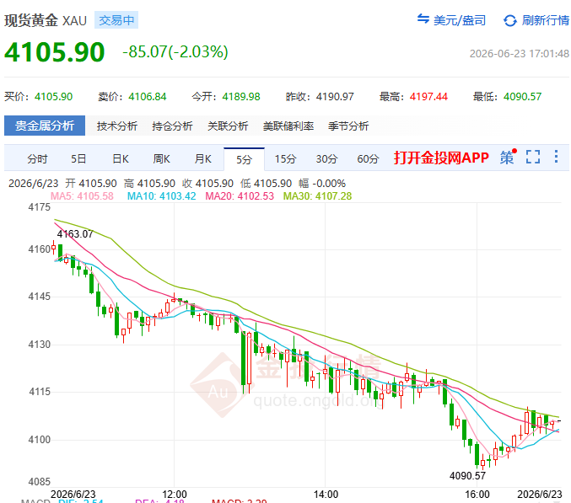This screenshot has height=503, width=571.
Task: Switch to 月K chart
Action: coord(203,159)
